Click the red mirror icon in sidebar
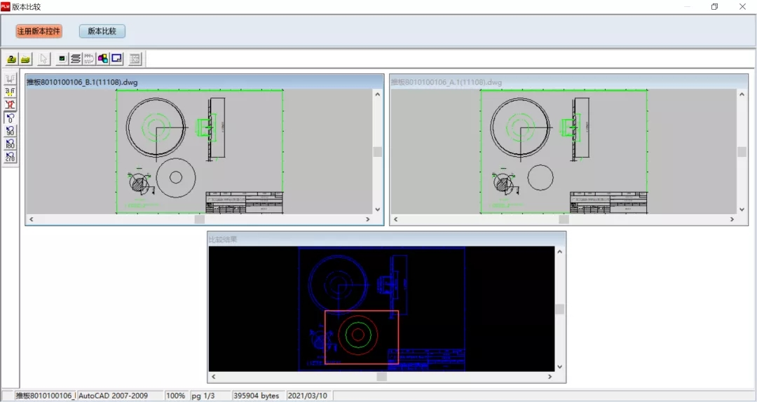The height and width of the screenshot is (402, 757). (x=10, y=104)
